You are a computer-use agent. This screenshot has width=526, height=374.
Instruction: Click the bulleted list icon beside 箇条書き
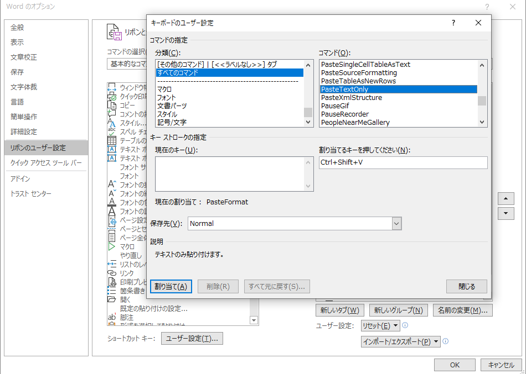(112, 291)
